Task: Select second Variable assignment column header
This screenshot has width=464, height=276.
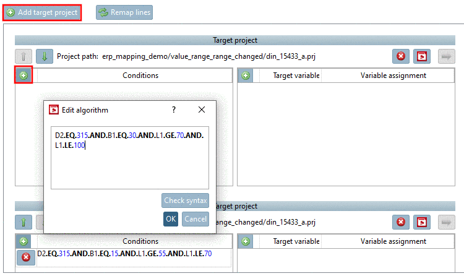Action: click(x=388, y=241)
